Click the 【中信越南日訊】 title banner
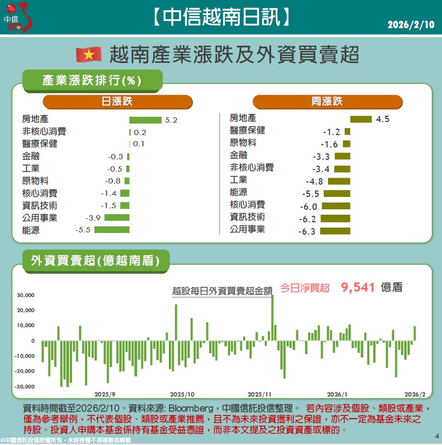This screenshot has height=445, width=442. coord(221,16)
